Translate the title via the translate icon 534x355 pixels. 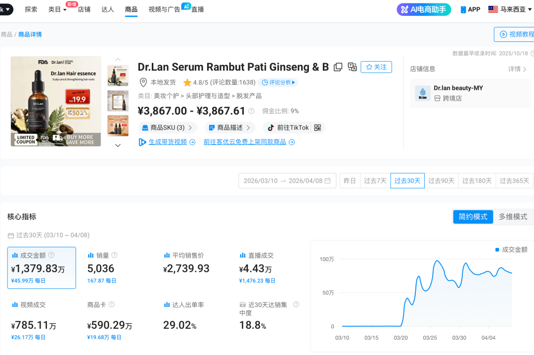353,67
